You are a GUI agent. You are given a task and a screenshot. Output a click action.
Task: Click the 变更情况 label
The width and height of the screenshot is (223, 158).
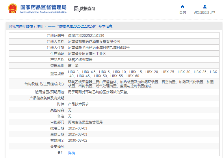(57, 146)
